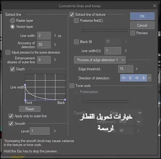
Task: Toggle Extract line of texture checkbox
Action: [72, 14]
